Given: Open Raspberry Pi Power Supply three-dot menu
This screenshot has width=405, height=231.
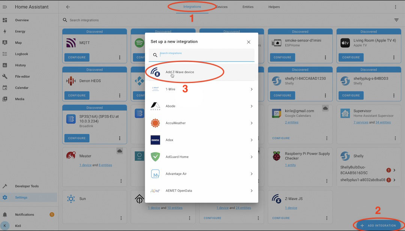Looking at the screenshot, I should (327, 181).
